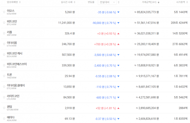Select price 507,500 원
Image resolution: width=190 pixels, height=123 pixels.
tap(68, 55)
